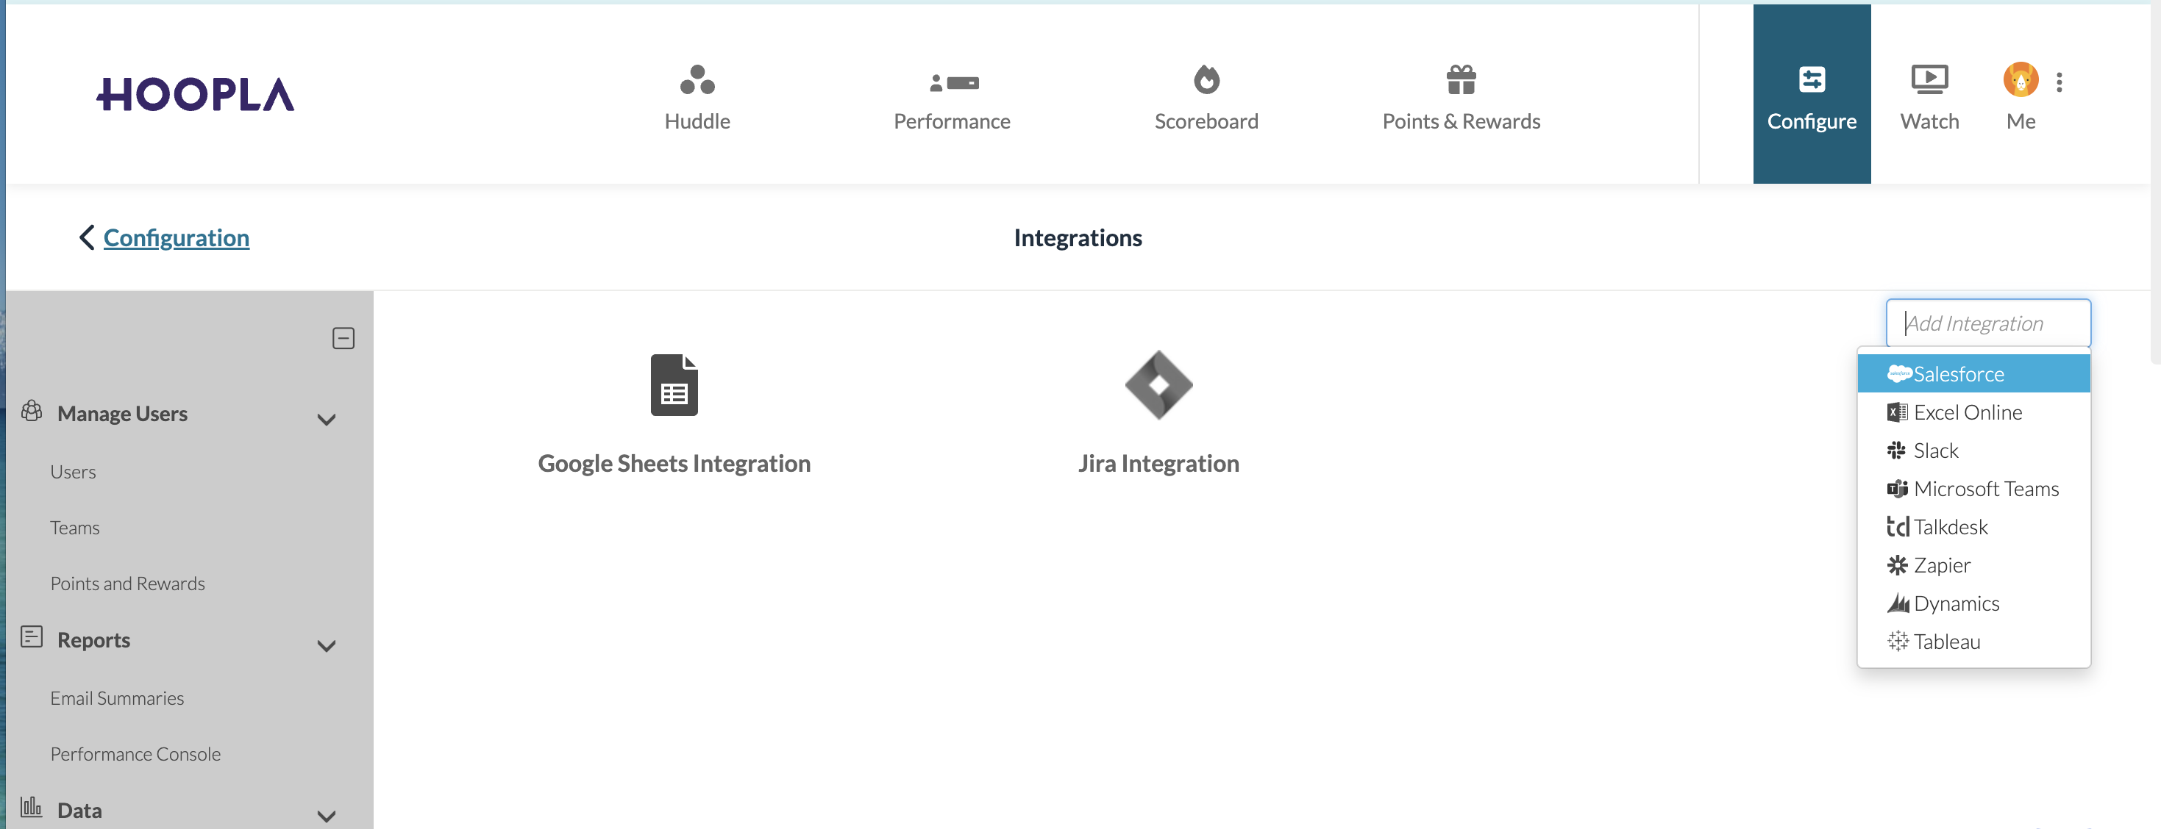
Task: Click the Reports section icon
Action: (x=32, y=637)
